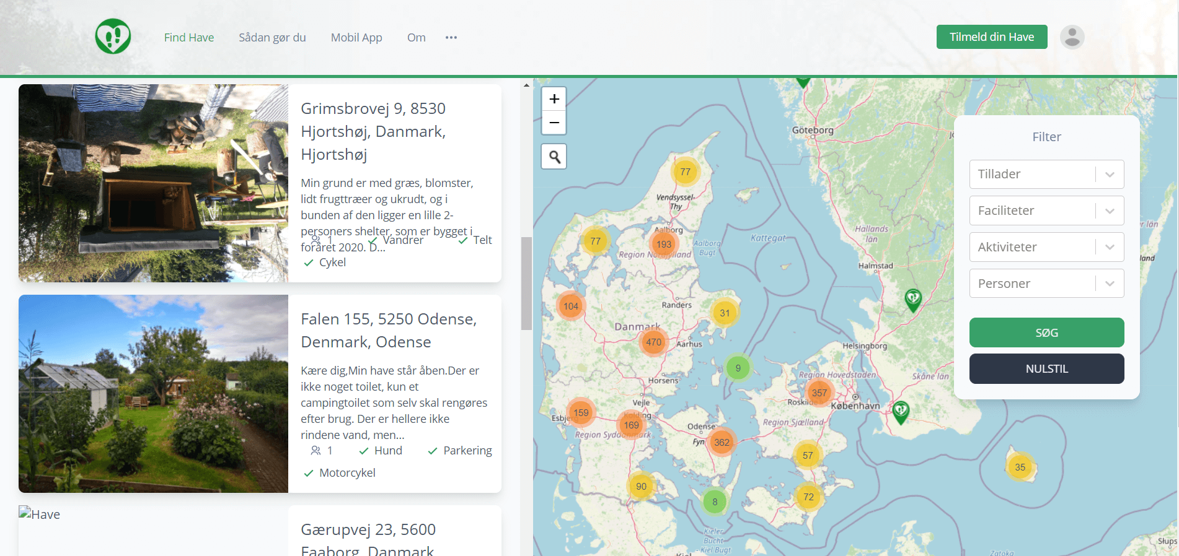Click the garden pin north of Göteborg

point(803,82)
